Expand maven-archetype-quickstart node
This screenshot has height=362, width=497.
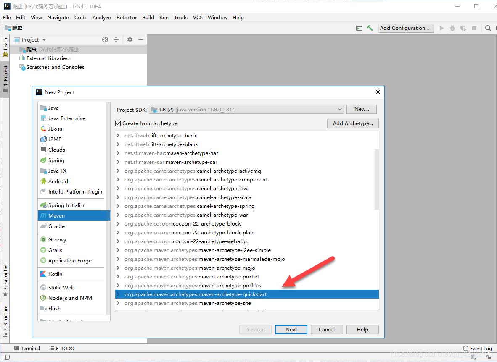point(118,294)
